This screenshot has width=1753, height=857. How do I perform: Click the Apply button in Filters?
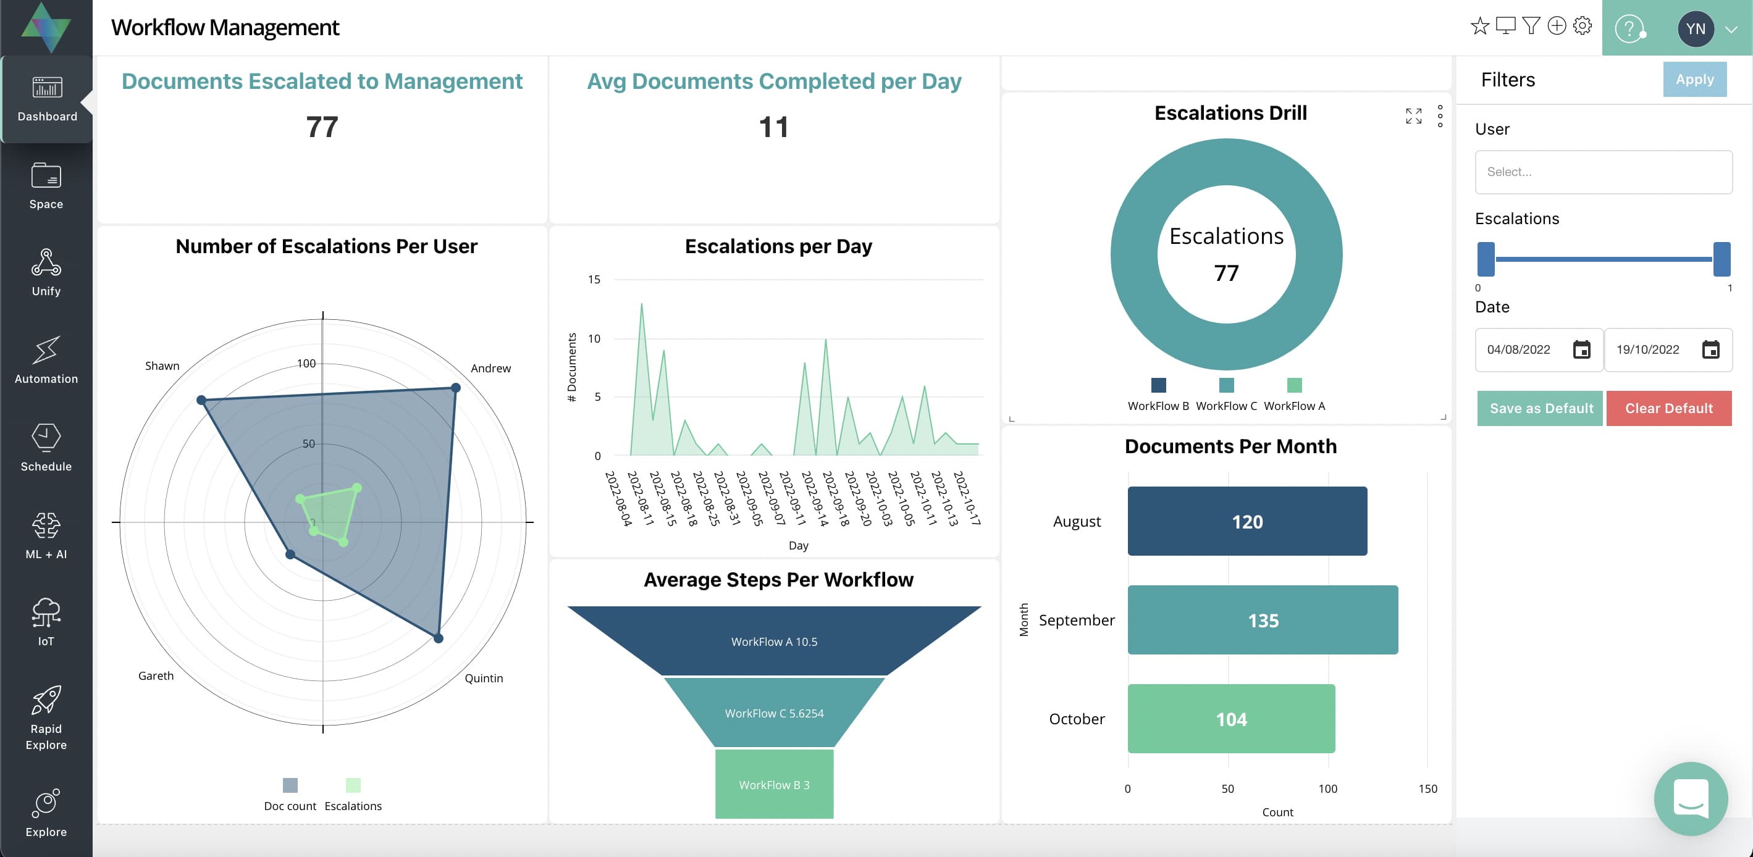1695,79
